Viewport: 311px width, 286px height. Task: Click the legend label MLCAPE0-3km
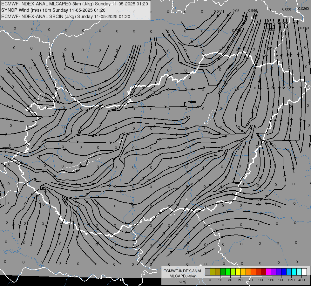click(183, 276)
